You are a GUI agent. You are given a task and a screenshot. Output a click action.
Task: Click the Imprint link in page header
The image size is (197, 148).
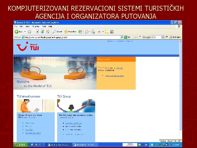(129, 41)
